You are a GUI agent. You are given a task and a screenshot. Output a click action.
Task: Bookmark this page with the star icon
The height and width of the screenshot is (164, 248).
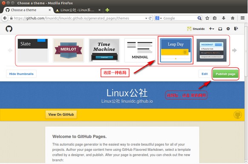point(207,18)
